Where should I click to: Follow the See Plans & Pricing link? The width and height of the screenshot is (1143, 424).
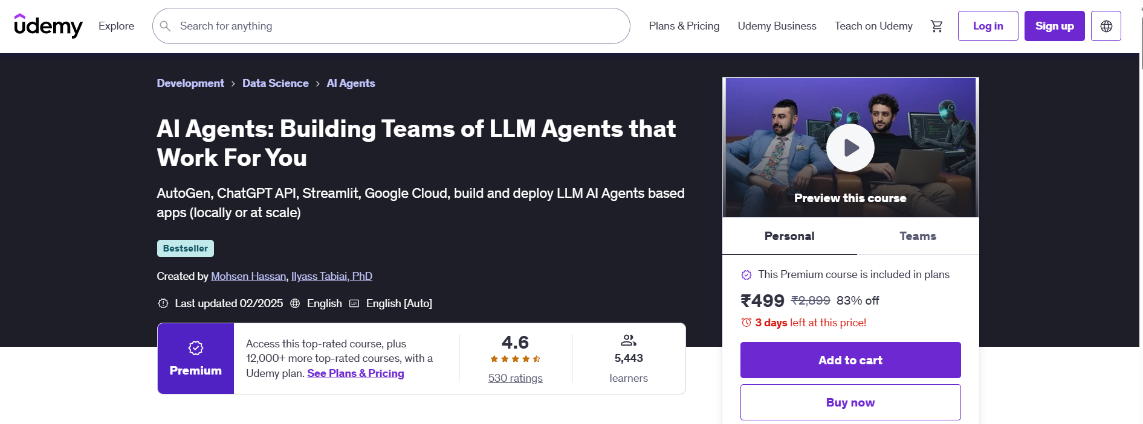pyautogui.click(x=355, y=373)
